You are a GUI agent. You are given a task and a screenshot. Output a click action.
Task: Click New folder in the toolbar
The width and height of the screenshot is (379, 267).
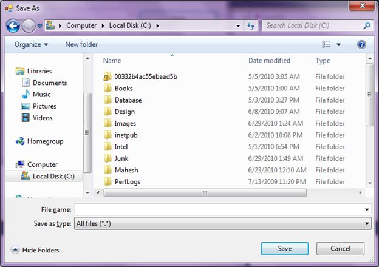click(x=81, y=44)
